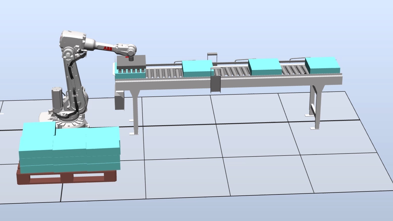Click the red ABB logo on the robot arm
The width and height of the screenshot is (393, 221).
point(108,48)
